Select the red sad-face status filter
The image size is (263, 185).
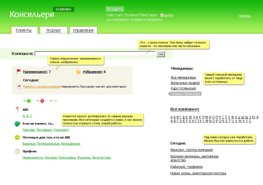(42, 101)
